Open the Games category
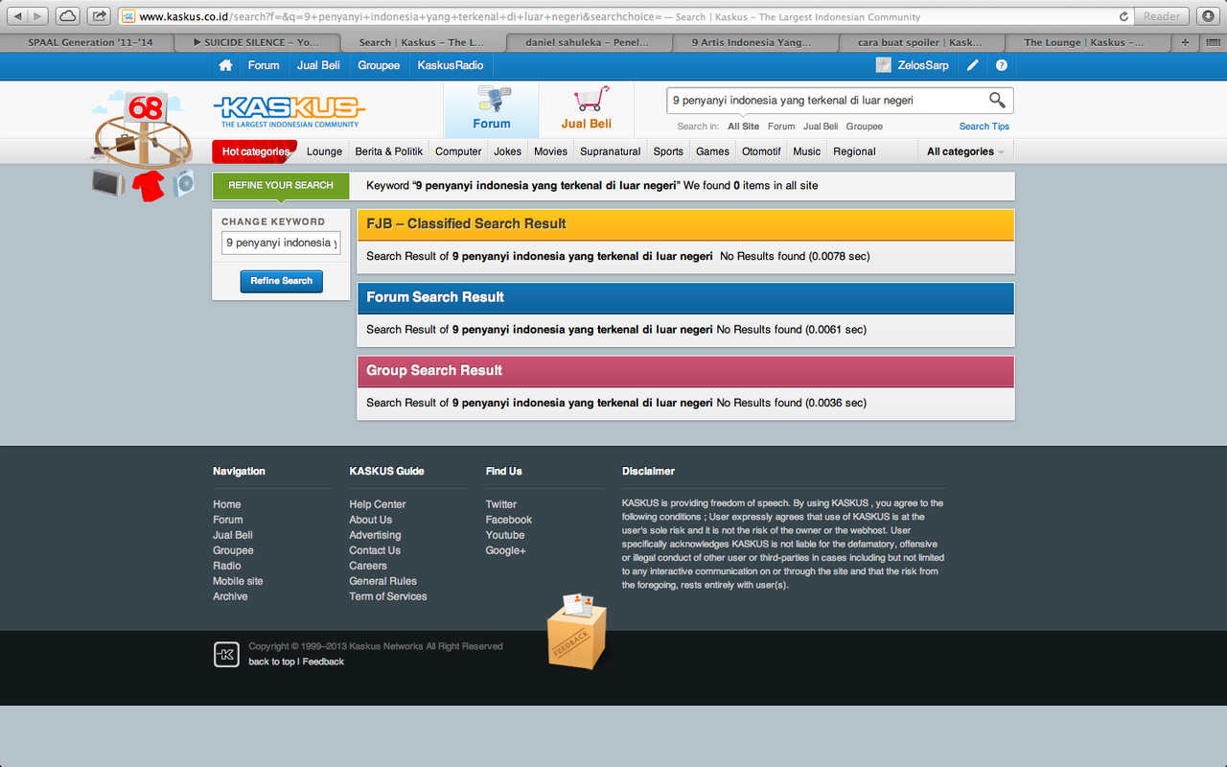The image size is (1227, 767). point(712,151)
